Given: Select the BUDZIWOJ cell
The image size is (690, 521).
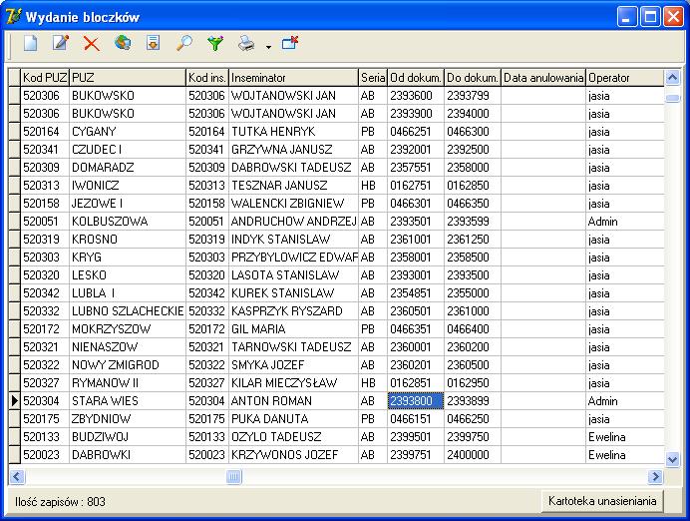Looking at the screenshot, I should [128, 437].
